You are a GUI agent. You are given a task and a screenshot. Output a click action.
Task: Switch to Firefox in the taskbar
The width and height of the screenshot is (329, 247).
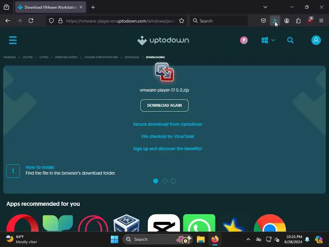click(215, 239)
